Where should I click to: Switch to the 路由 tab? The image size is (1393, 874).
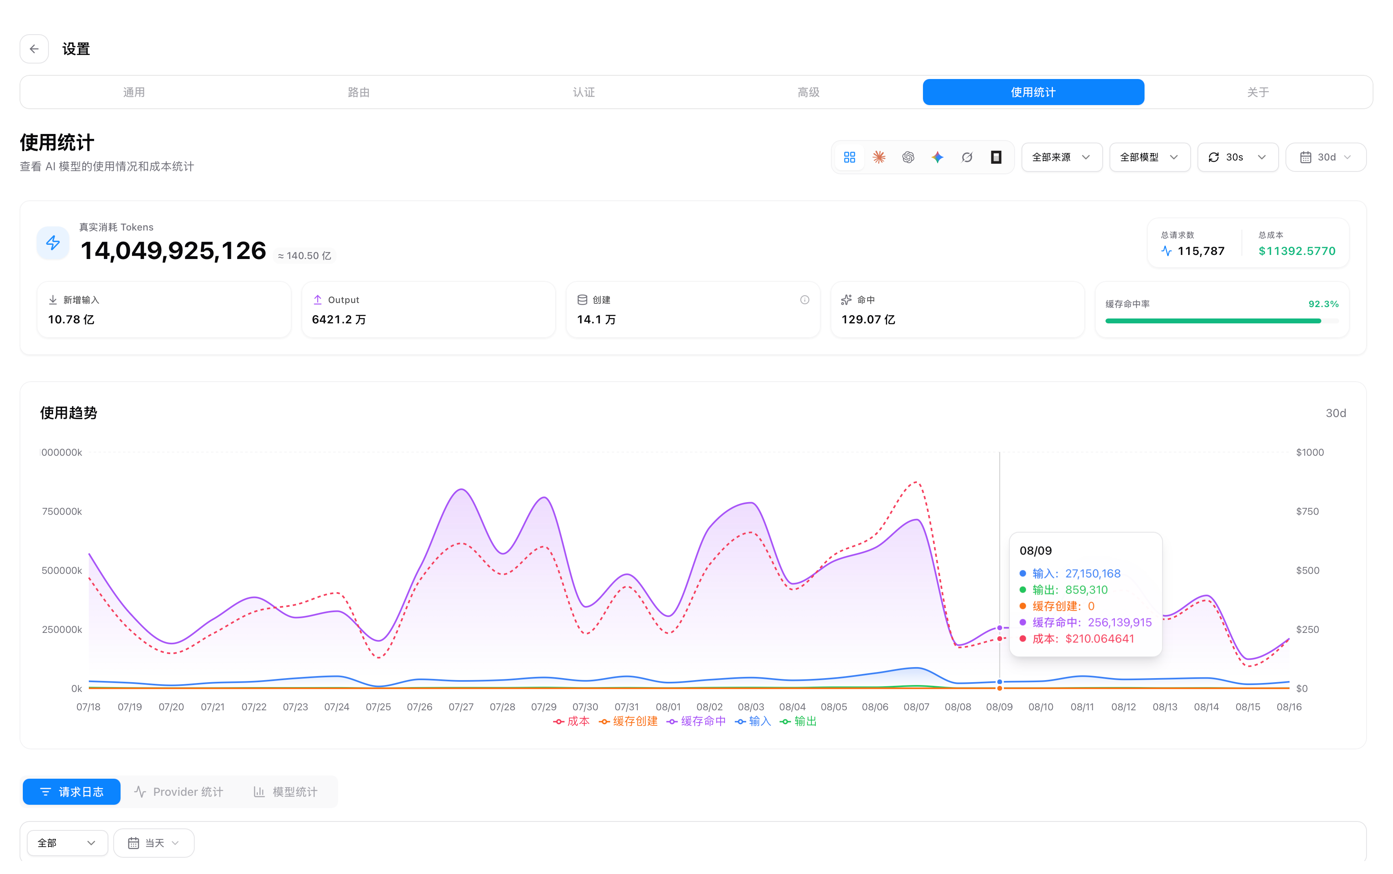pyautogui.click(x=358, y=92)
